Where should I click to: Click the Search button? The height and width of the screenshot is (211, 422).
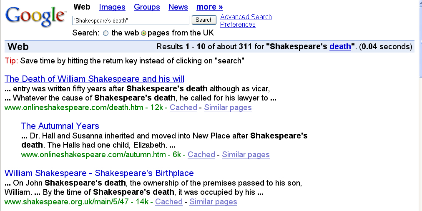coord(204,20)
